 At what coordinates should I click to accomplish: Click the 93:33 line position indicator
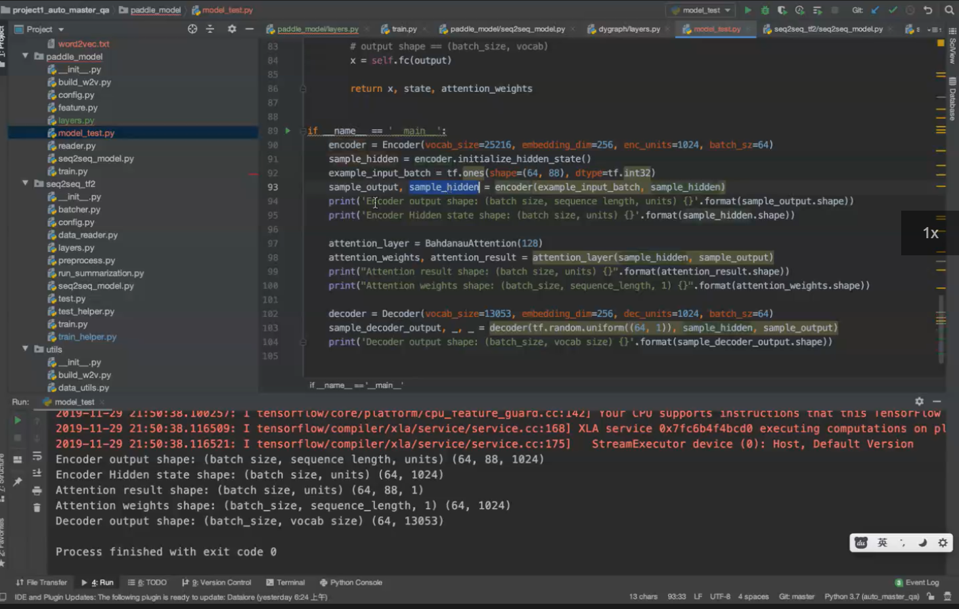(x=677, y=597)
